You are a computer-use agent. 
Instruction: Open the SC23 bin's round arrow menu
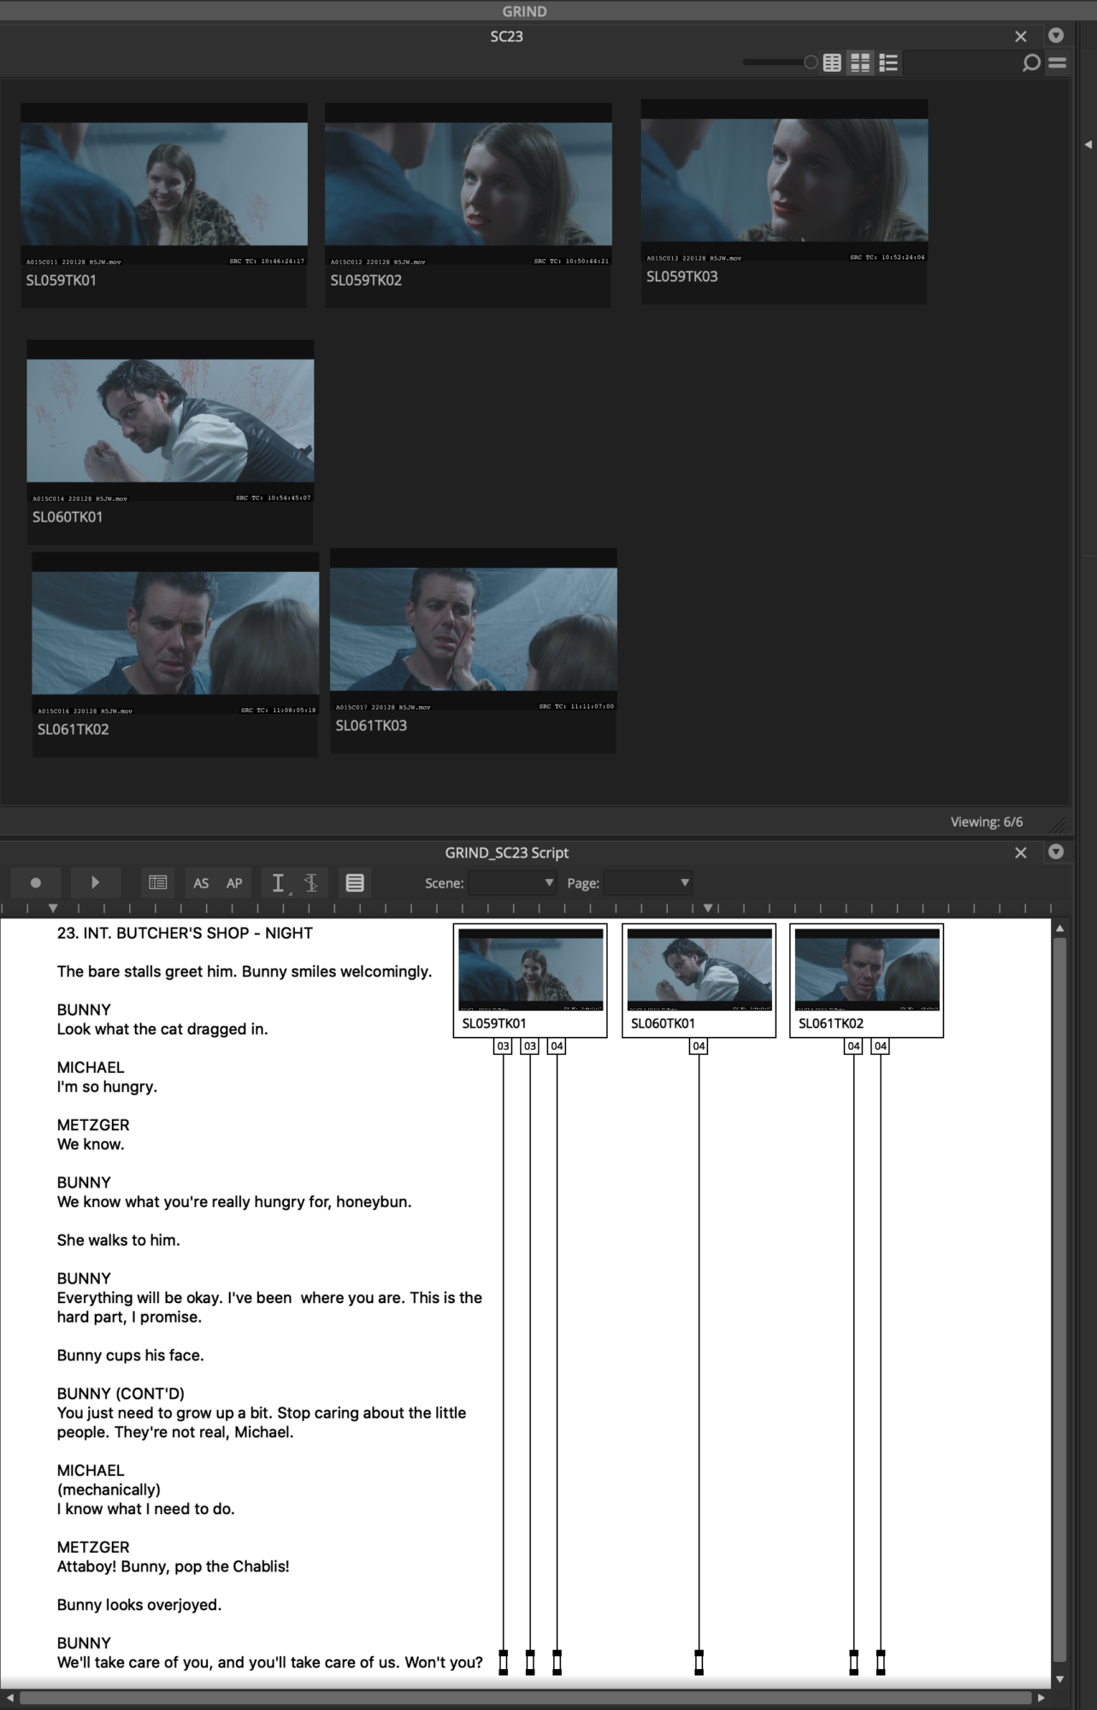coord(1056,36)
